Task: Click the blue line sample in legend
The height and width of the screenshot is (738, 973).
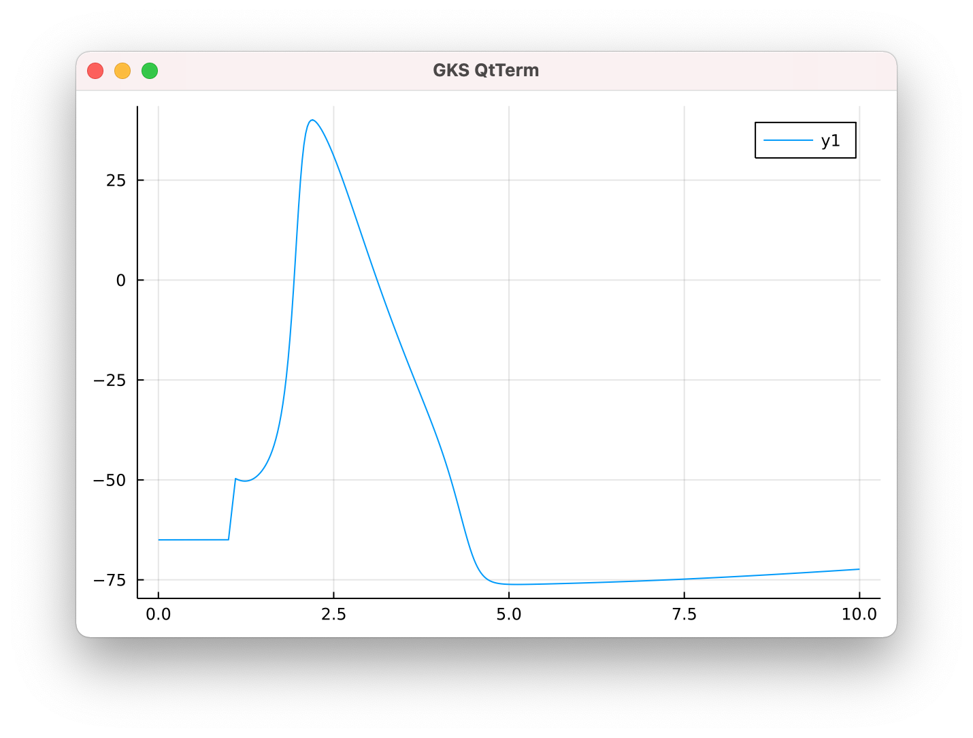Action: coord(788,141)
